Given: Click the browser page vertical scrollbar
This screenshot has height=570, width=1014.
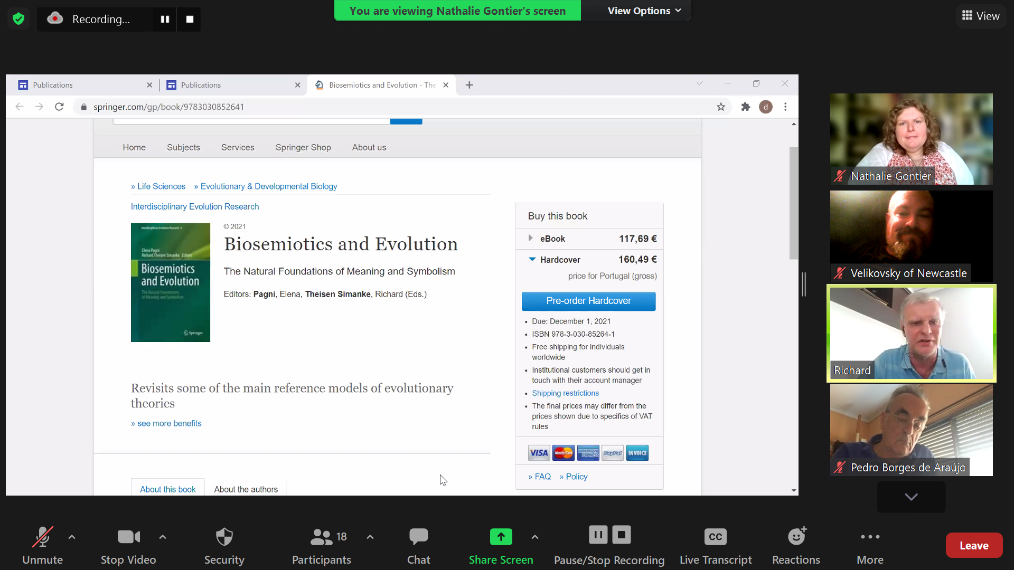Looking at the screenshot, I should (793, 203).
